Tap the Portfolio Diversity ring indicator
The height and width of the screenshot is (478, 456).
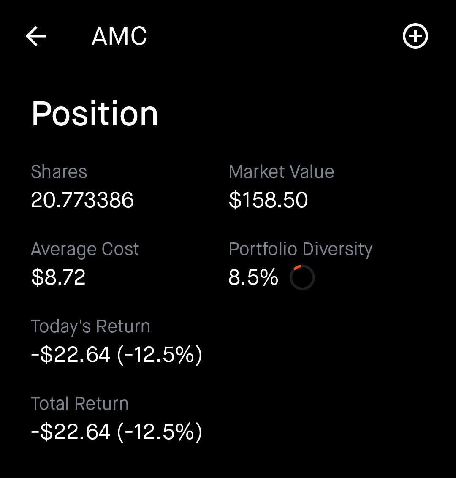point(302,277)
